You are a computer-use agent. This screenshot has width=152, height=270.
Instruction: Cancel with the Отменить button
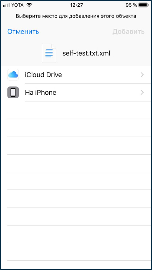23,32
